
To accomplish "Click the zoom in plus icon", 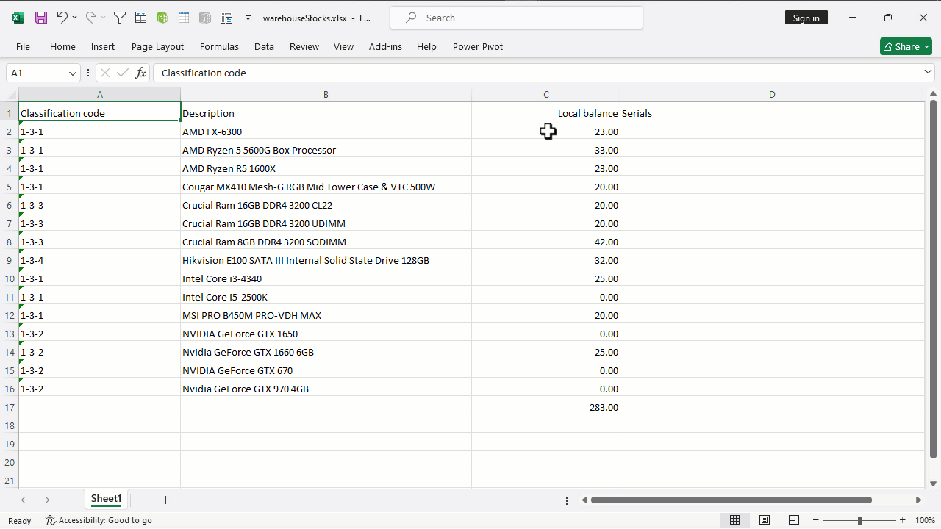I will pos(902,520).
